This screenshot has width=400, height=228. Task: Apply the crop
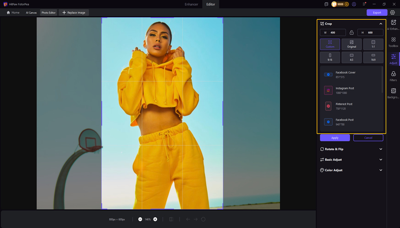pos(335,138)
